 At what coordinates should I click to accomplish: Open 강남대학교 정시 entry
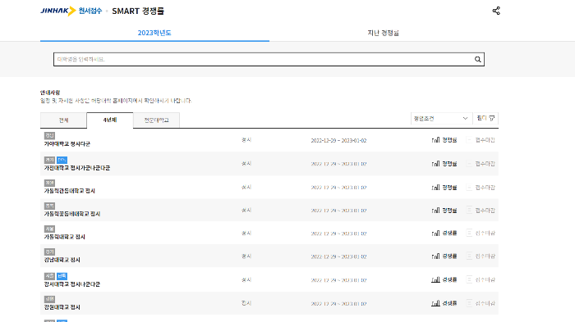(62, 261)
